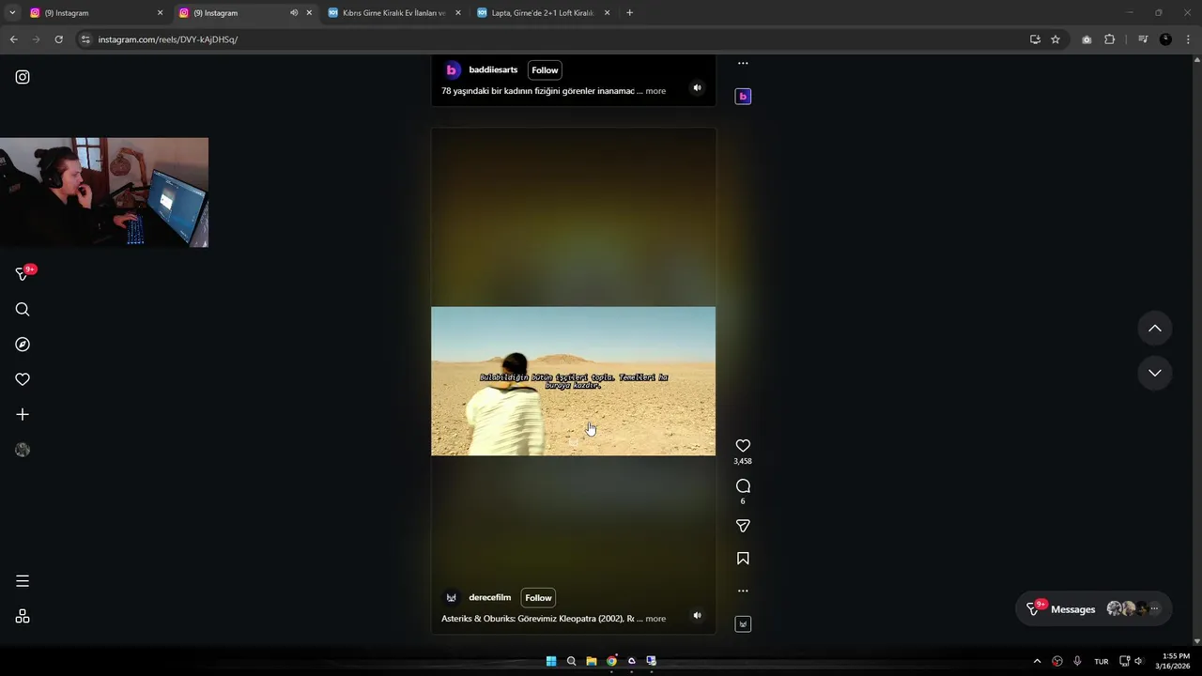Image resolution: width=1202 pixels, height=676 pixels.
Task: Open the Extensions puzzle menu
Action: coord(1109,39)
